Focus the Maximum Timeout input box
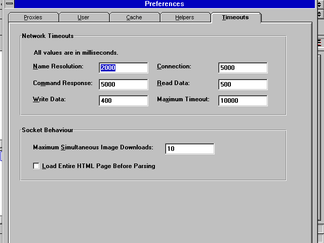The width and height of the screenshot is (324, 243). [x=242, y=101]
